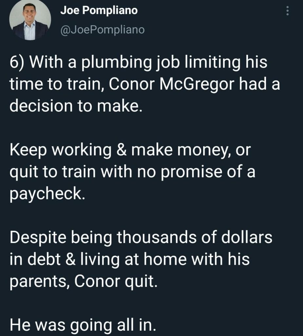This screenshot has height=336, width=303.
Task: Click the words 'make money, or'
Action: click(x=191, y=150)
